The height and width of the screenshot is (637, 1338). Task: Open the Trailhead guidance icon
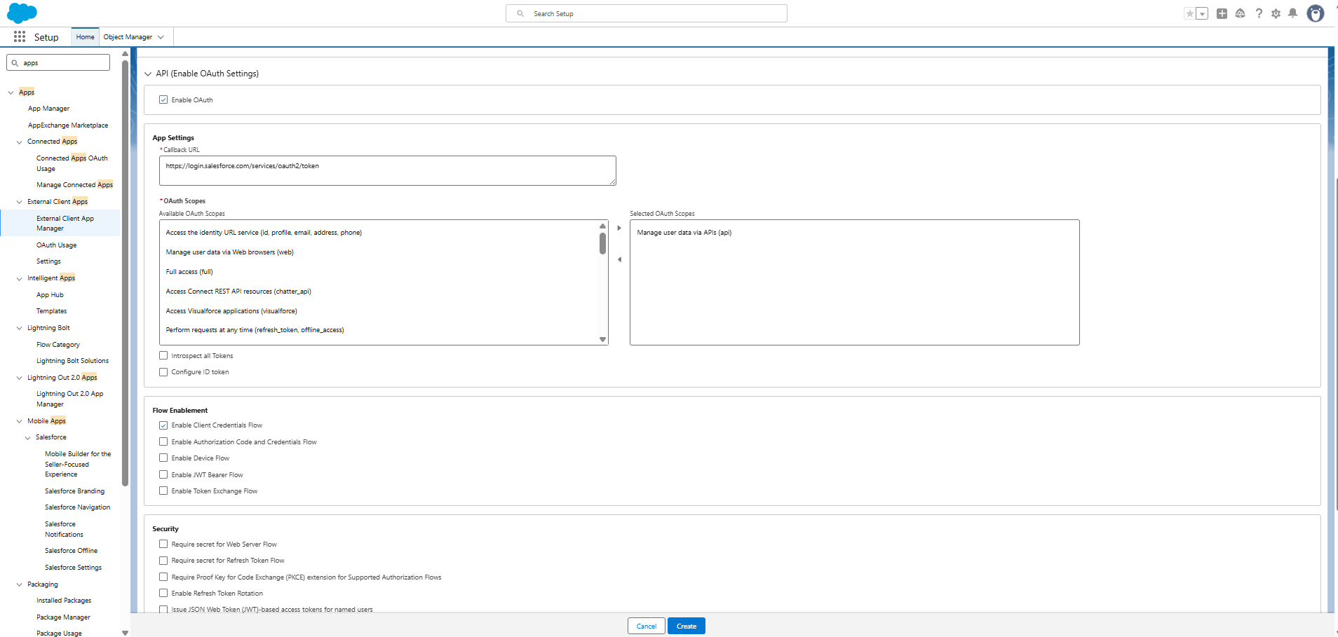pyautogui.click(x=1240, y=13)
